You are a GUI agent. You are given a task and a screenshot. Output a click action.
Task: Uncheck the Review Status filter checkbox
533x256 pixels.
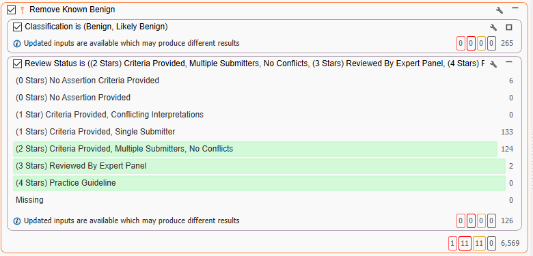17,63
